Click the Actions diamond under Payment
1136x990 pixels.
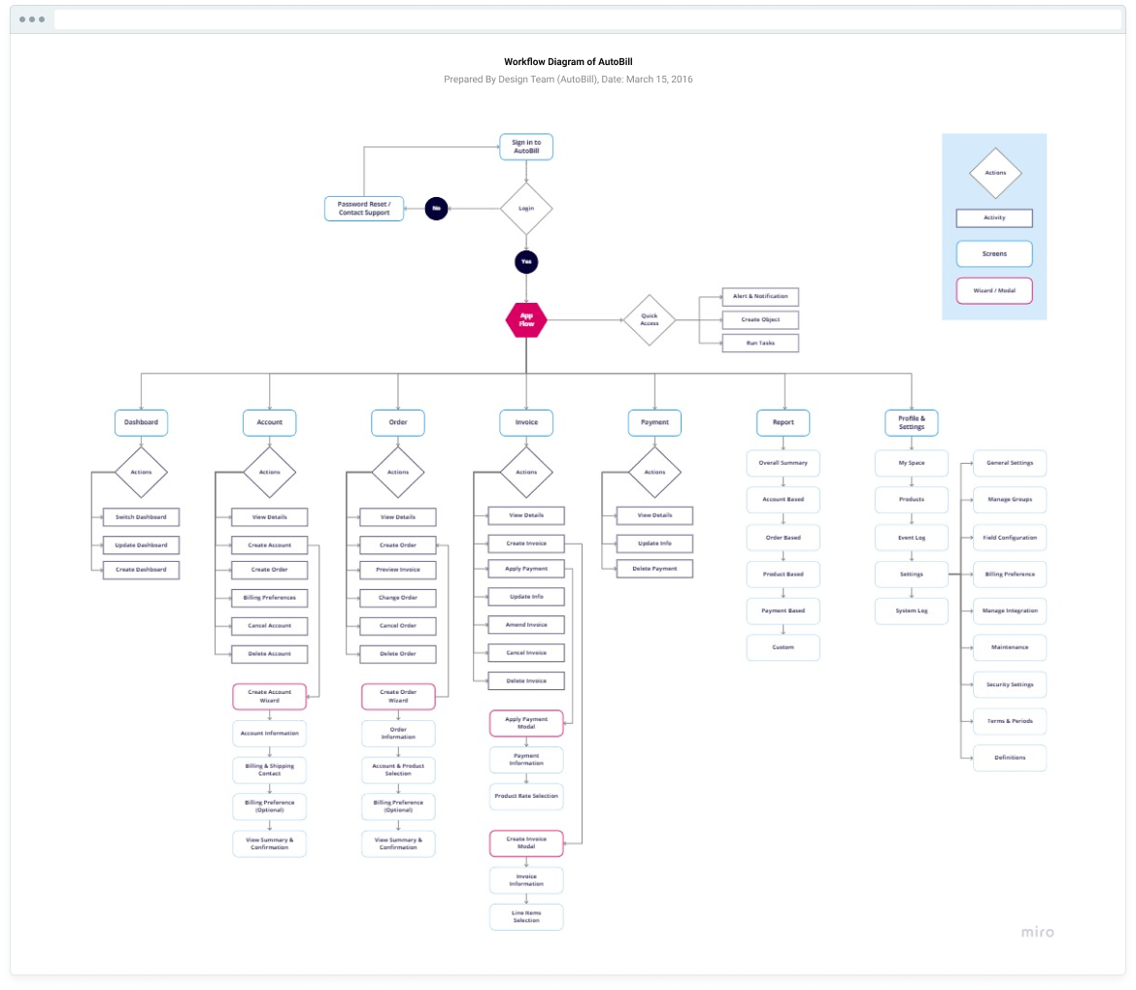point(655,472)
